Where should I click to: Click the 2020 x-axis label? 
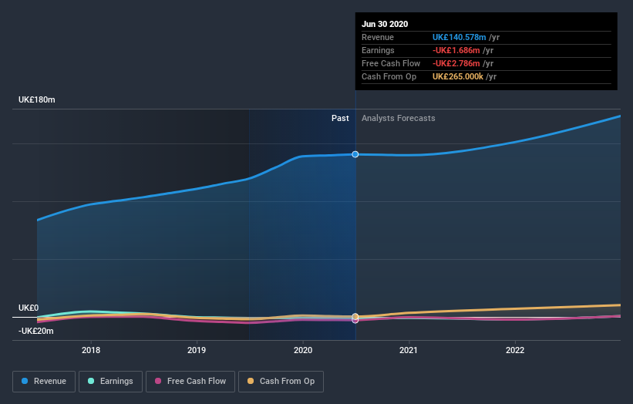(303, 350)
